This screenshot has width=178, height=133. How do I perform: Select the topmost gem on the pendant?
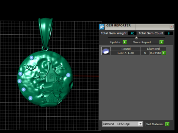tap(32, 58)
